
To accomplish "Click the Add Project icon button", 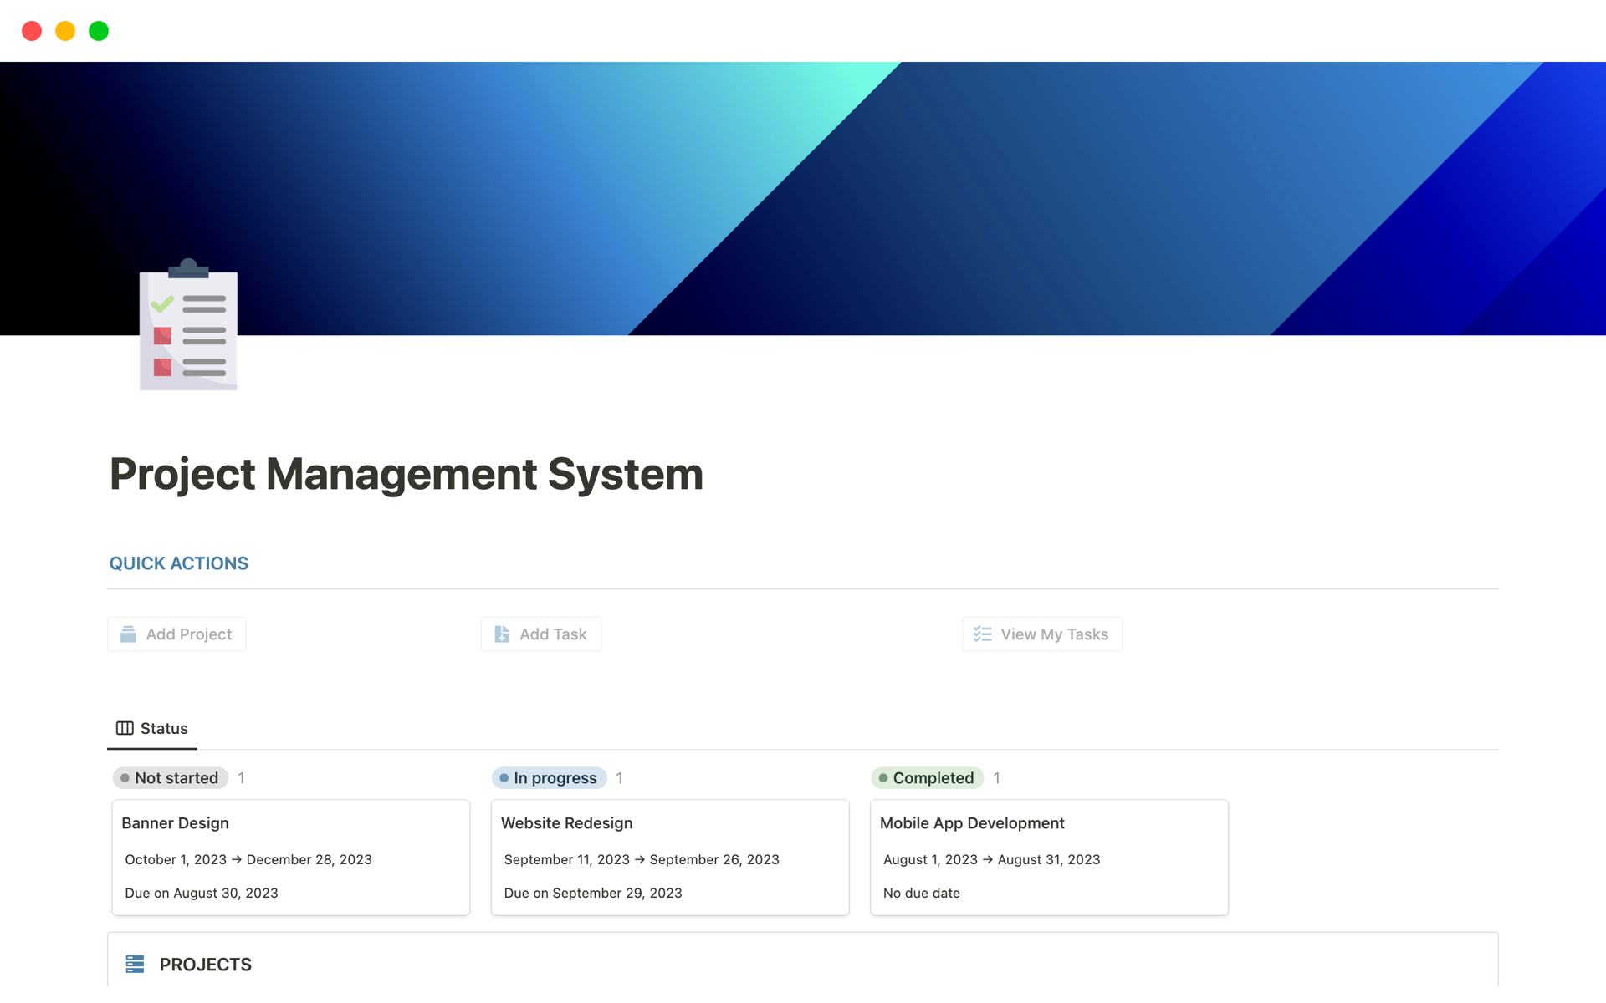I will coord(128,632).
